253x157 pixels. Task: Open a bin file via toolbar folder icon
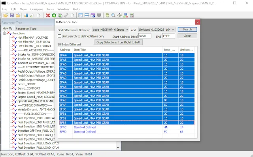tap(6, 15)
